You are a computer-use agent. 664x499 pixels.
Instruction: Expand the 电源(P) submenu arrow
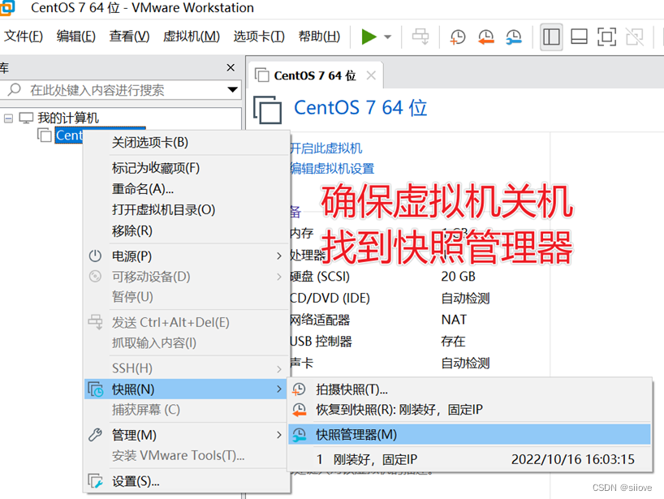[x=278, y=256]
